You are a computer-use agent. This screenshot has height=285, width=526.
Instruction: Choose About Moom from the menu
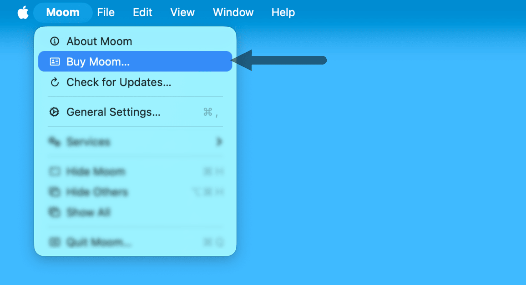135,41
